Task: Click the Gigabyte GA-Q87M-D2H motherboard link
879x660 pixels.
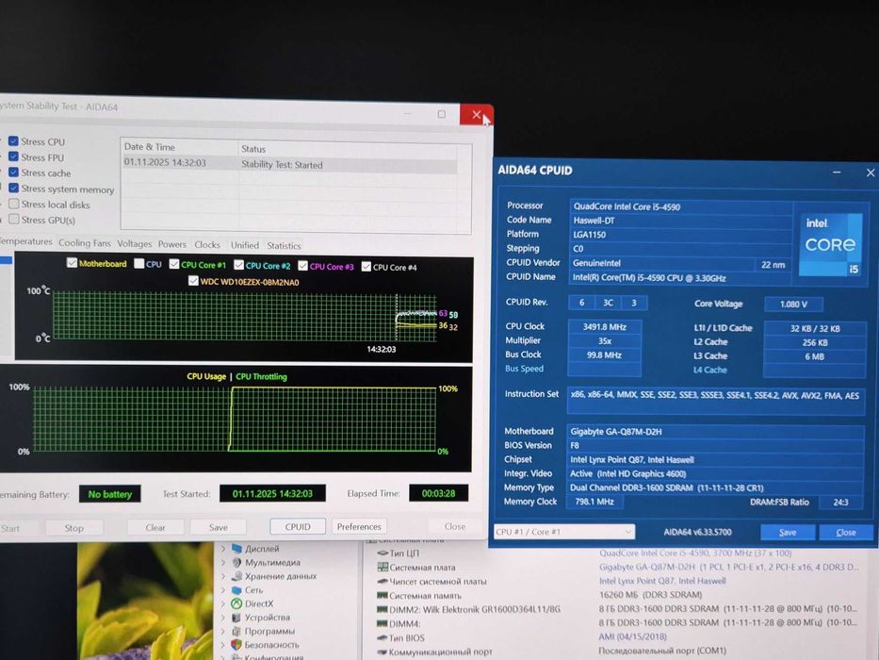Action: [728, 567]
